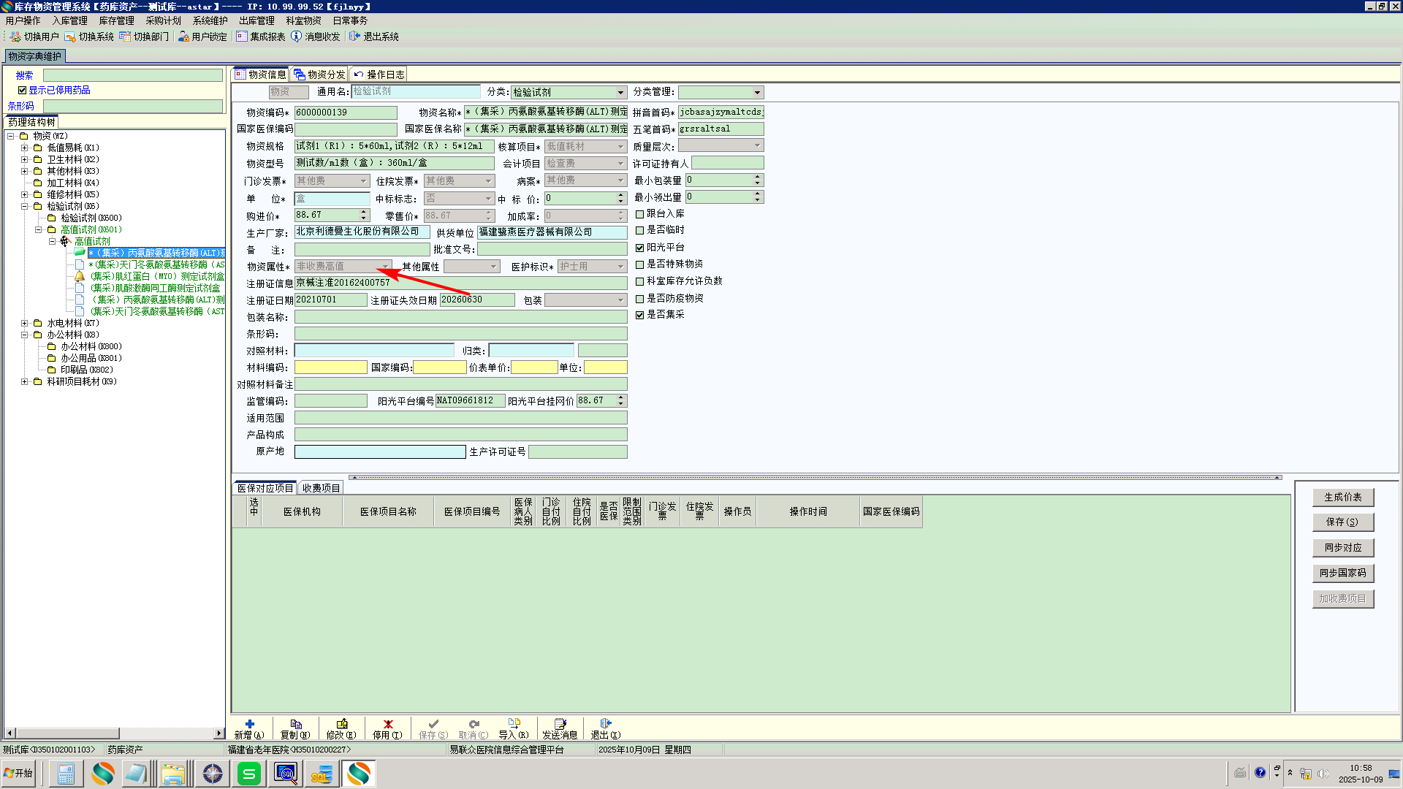Toggle the 显示已停用药品 checkbox

[23, 91]
